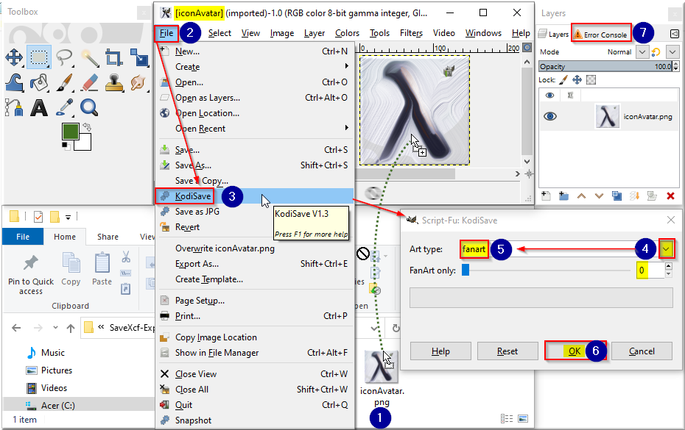Toggle lock pixels brush icon
The height and width of the screenshot is (430, 685).
coord(563,80)
